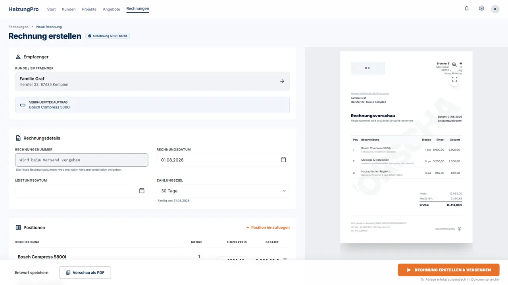The width and height of the screenshot is (508, 285).
Task: Zoom into the invoice preview
Action: (454, 65)
